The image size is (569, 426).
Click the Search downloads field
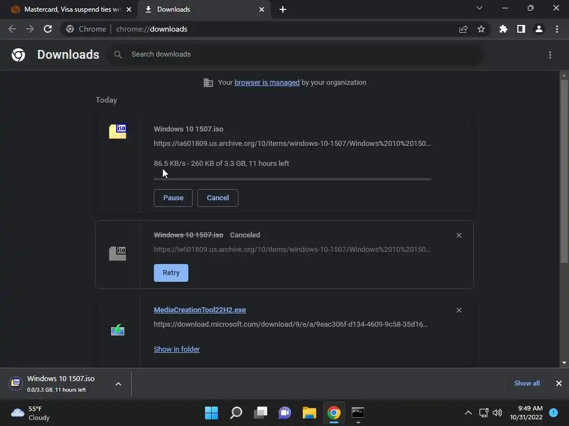pyautogui.click(x=295, y=54)
